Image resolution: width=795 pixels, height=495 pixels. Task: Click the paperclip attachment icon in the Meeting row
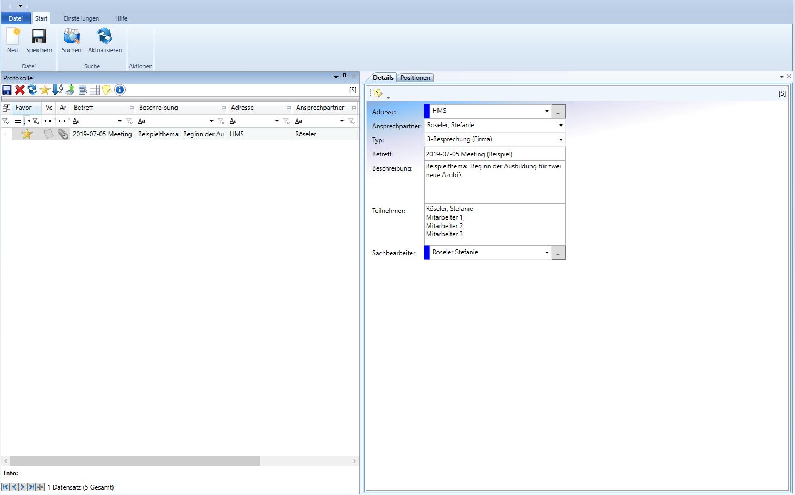[63, 134]
